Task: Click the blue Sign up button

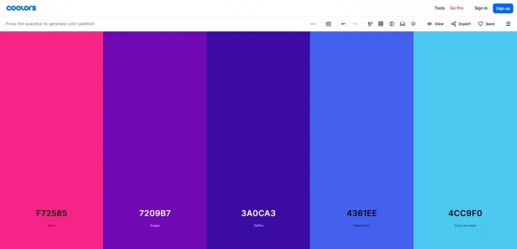Action: [x=503, y=8]
